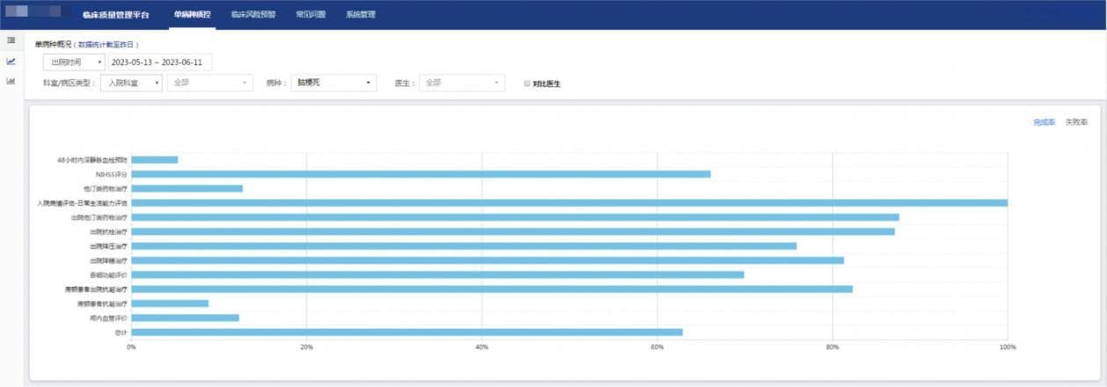Click the 病种 label
The image size is (1107, 387).
click(x=276, y=83)
